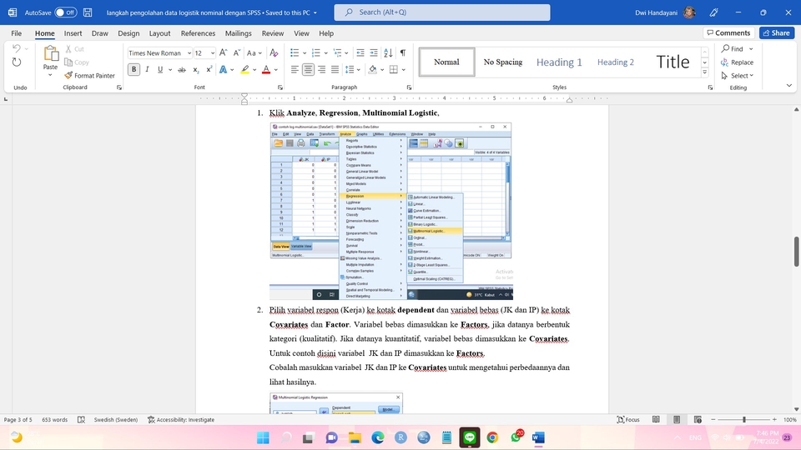Switch to the Insert tab

(73, 33)
